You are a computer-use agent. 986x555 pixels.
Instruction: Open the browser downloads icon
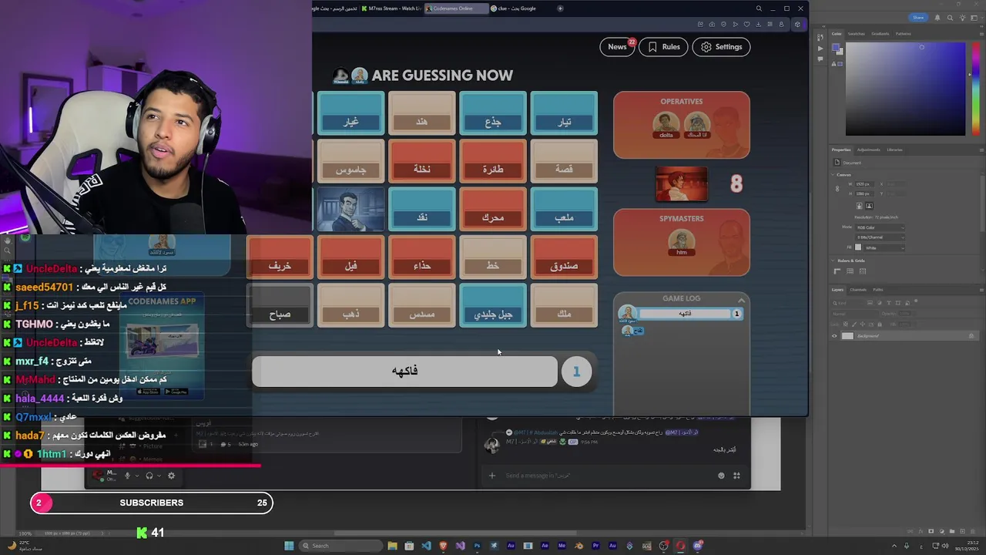pyautogui.click(x=758, y=25)
